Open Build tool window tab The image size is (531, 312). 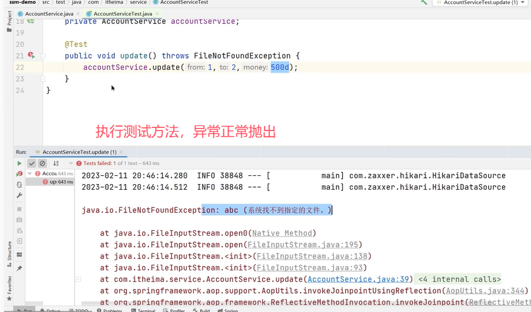click(201, 310)
